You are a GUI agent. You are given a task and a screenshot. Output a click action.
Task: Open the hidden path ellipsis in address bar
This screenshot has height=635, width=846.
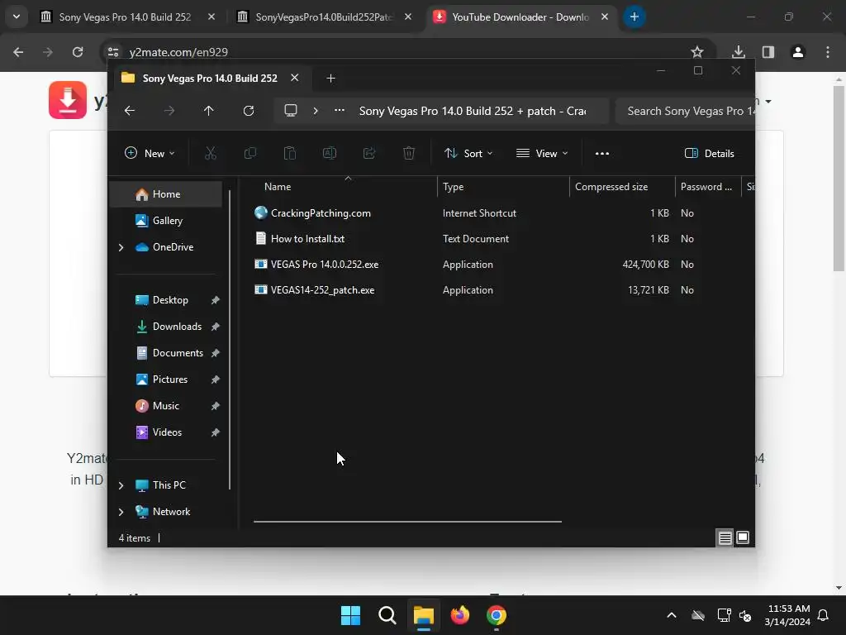(340, 110)
